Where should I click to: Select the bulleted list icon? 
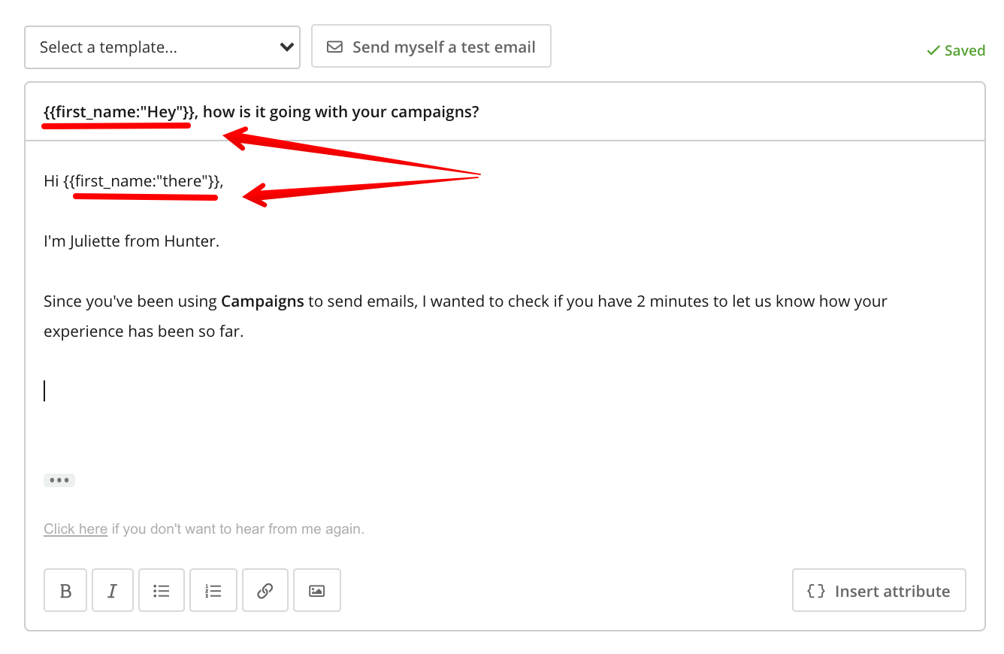tap(161, 590)
